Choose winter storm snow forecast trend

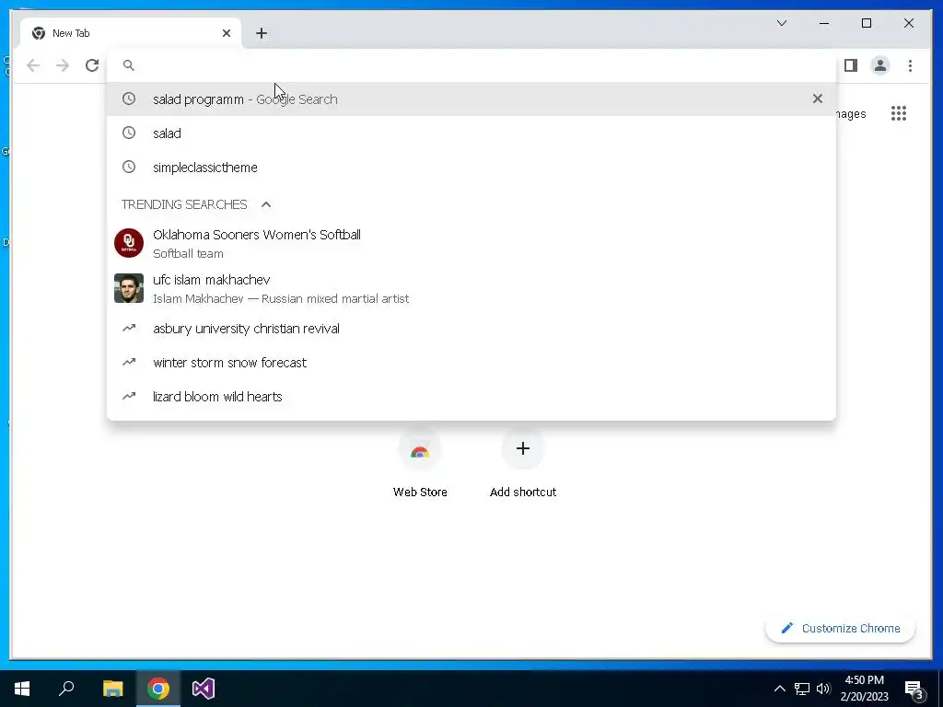point(471,363)
